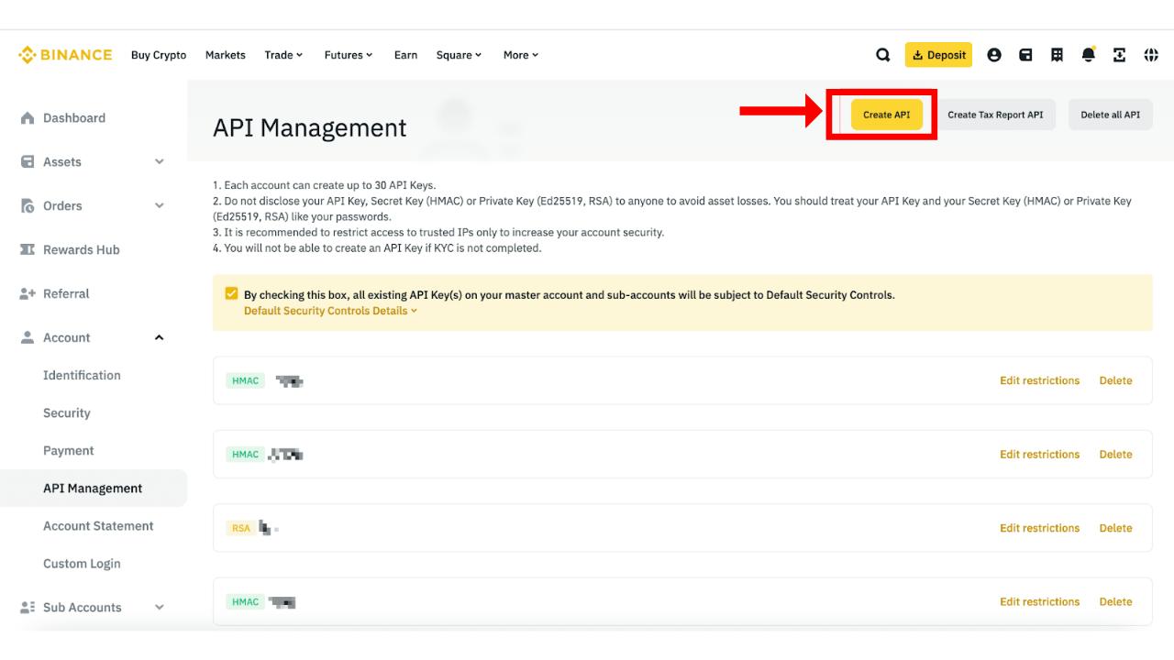Click the Account person icon in sidebar
The image size is (1174, 660).
28,338
